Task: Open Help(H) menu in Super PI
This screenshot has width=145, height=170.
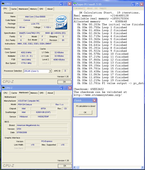Action: tap(103, 8)
